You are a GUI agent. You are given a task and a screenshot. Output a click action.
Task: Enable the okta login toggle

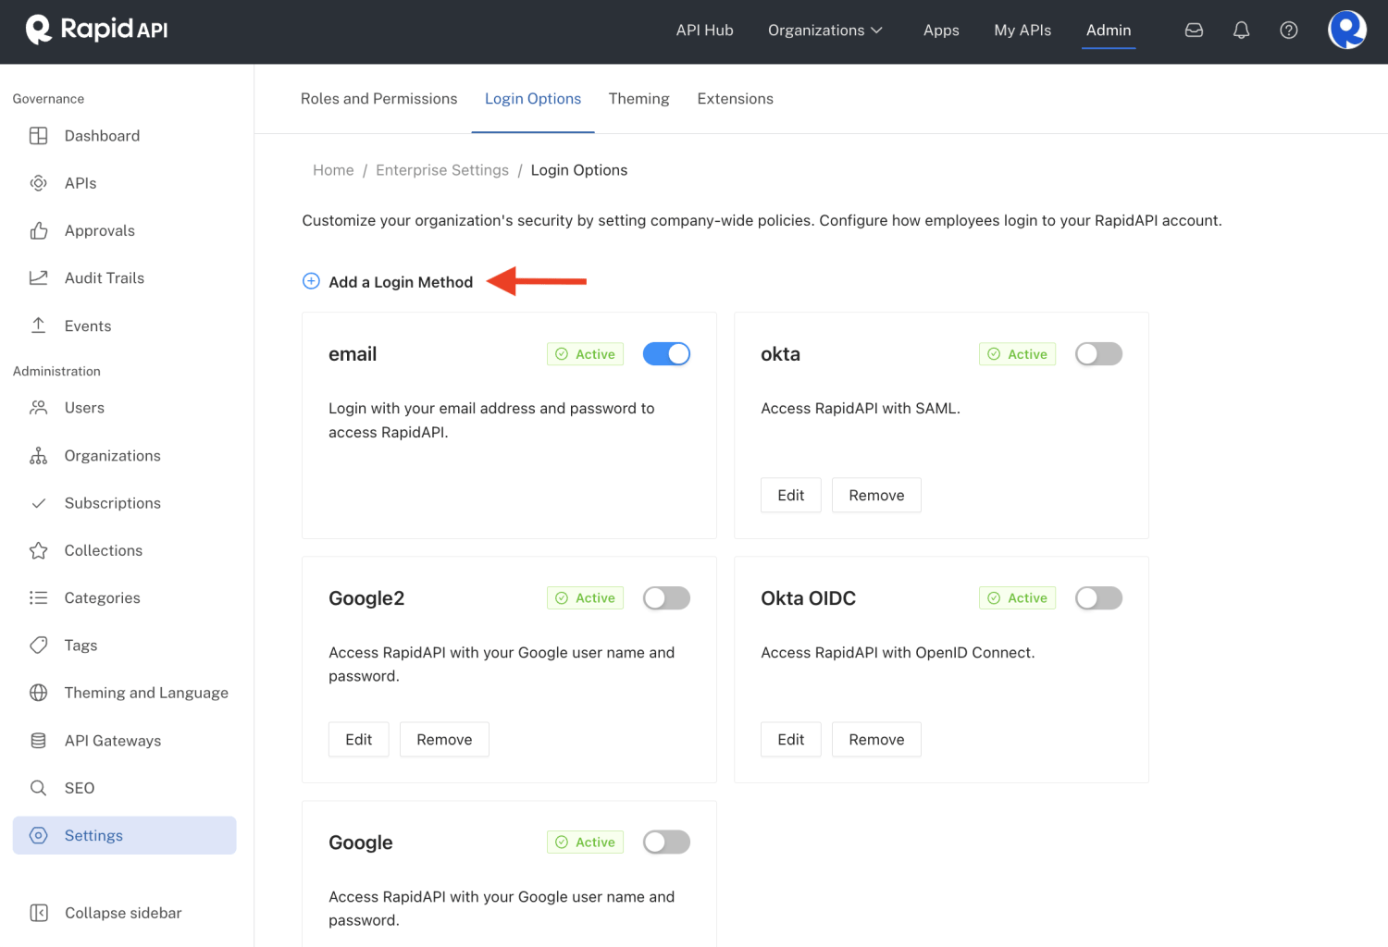click(x=1098, y=354)
